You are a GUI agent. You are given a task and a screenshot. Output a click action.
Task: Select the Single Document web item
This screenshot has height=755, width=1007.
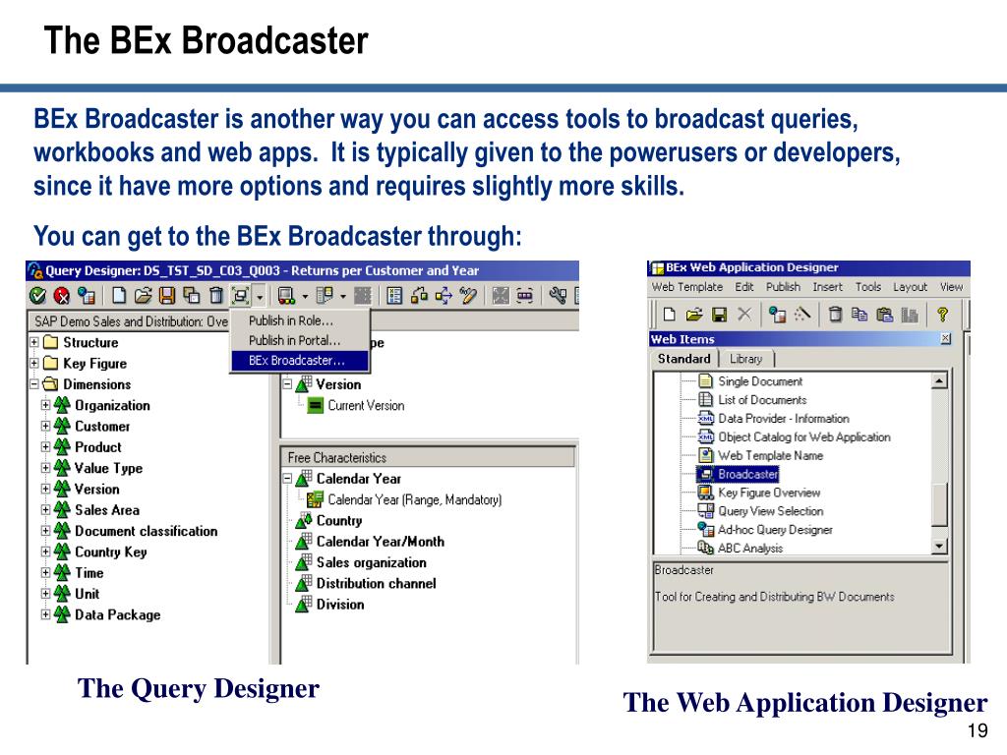click(750, 381)
